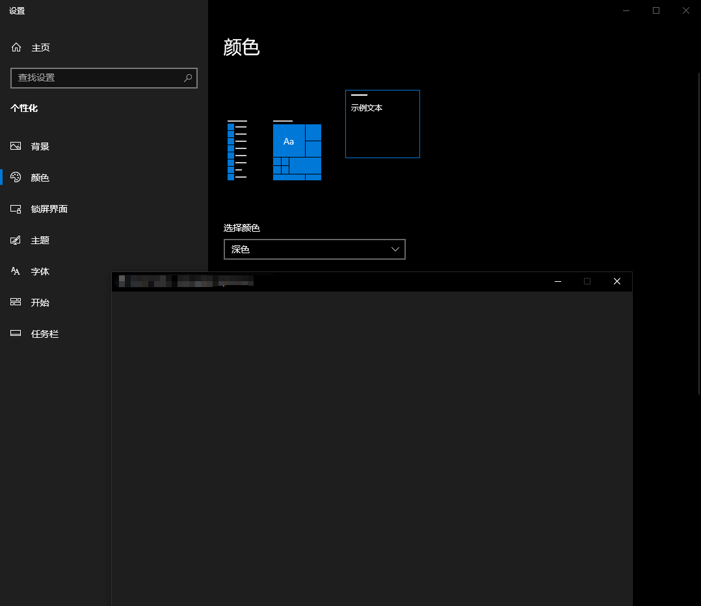This screenshot has height=606, width=701.
Task: Click the light theme preview tile
Action: pos(238,150)
